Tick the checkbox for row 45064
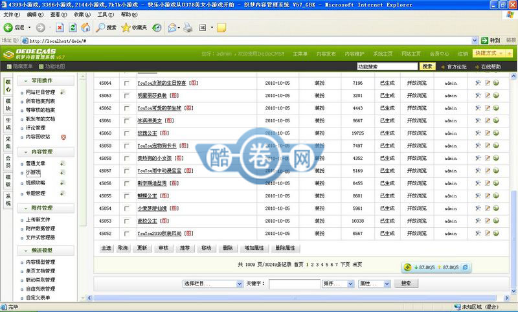 tap(126, 84)
